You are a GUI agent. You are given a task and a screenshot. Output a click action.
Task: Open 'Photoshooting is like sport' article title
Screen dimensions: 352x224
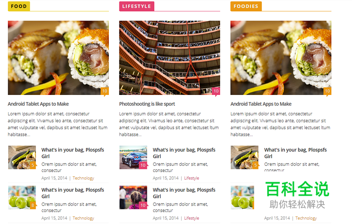pos(147,104)
